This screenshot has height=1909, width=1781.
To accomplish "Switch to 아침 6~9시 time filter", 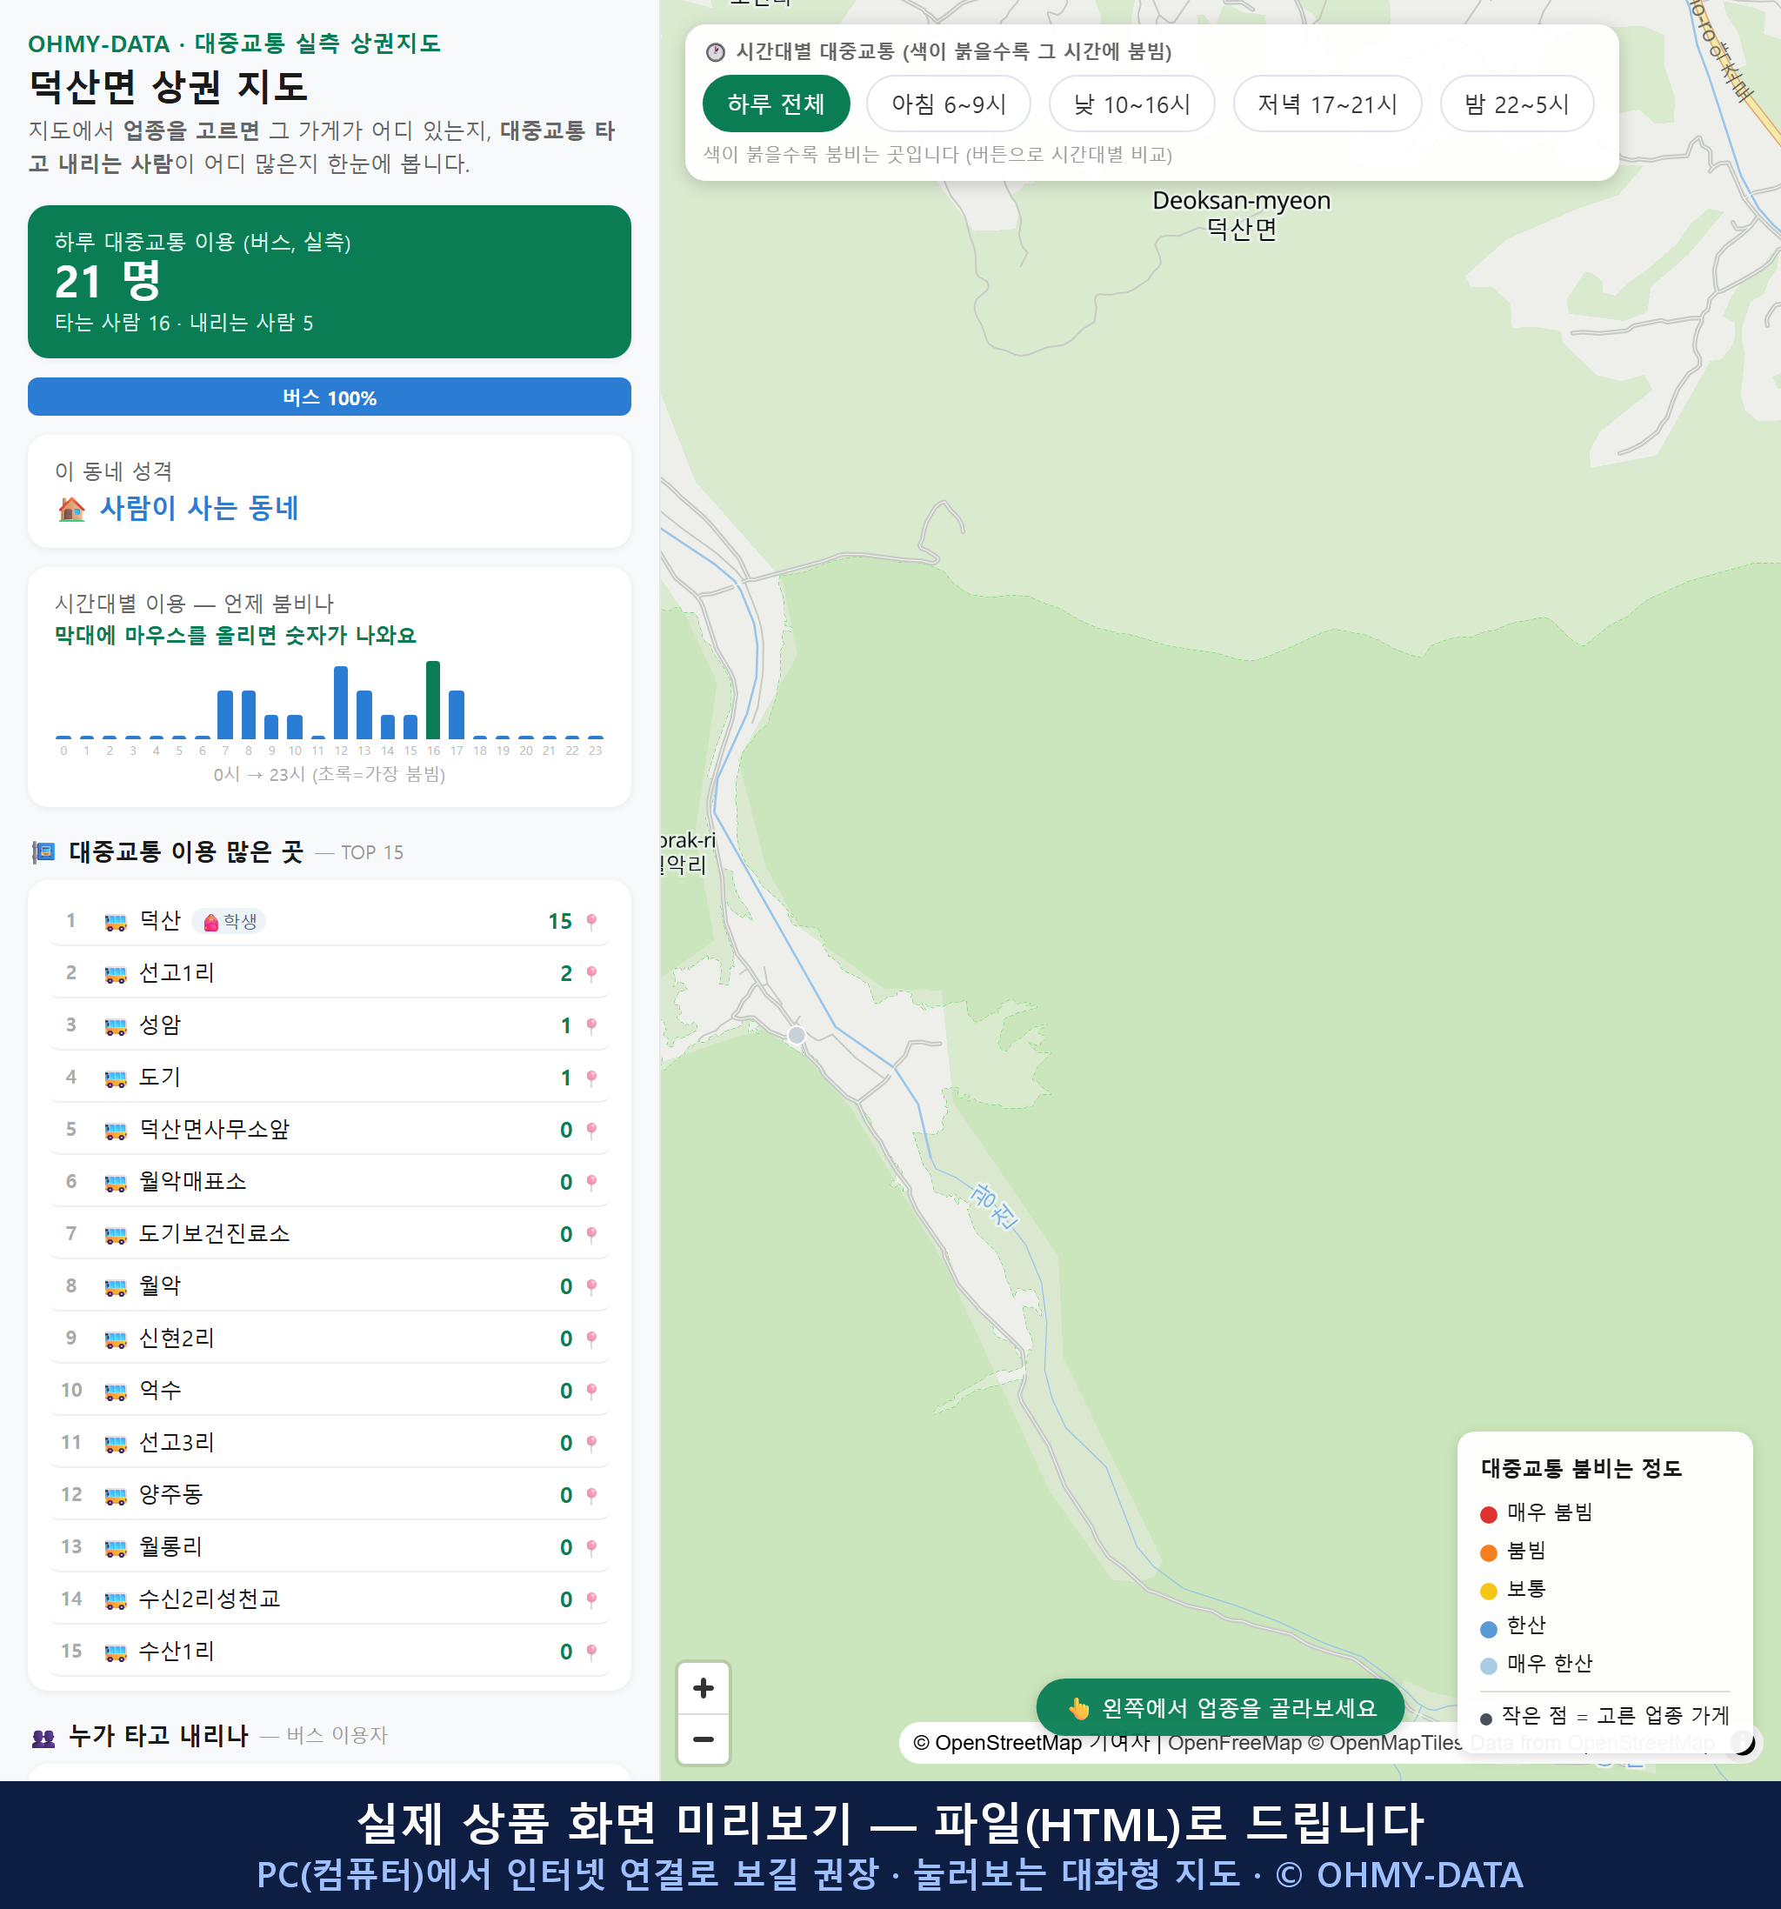I will [x=949, y=103].
